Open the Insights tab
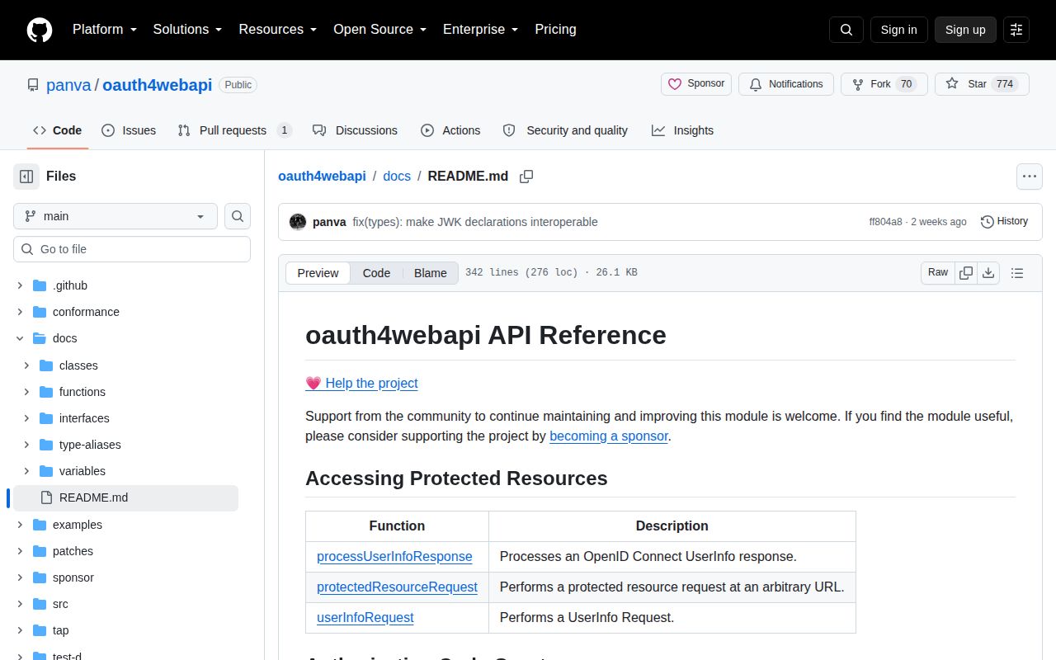The height and width of the screenshot is (660, 1056). [682, 130]
